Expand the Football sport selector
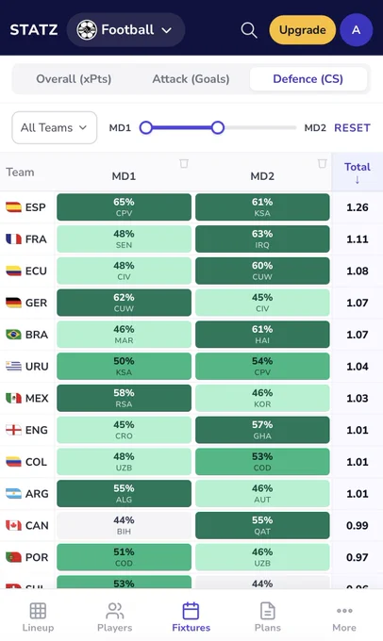The image size is (383, 641). click(x=125, y=30)
